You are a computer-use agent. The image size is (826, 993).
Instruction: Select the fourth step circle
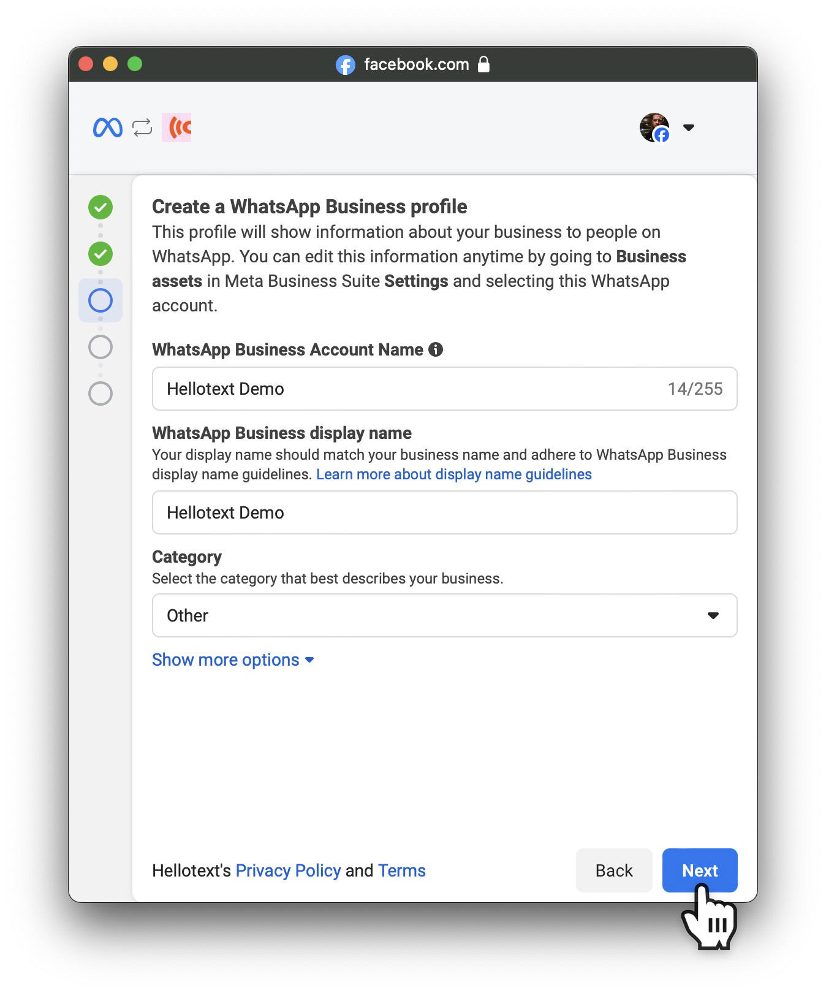point(100,347)
